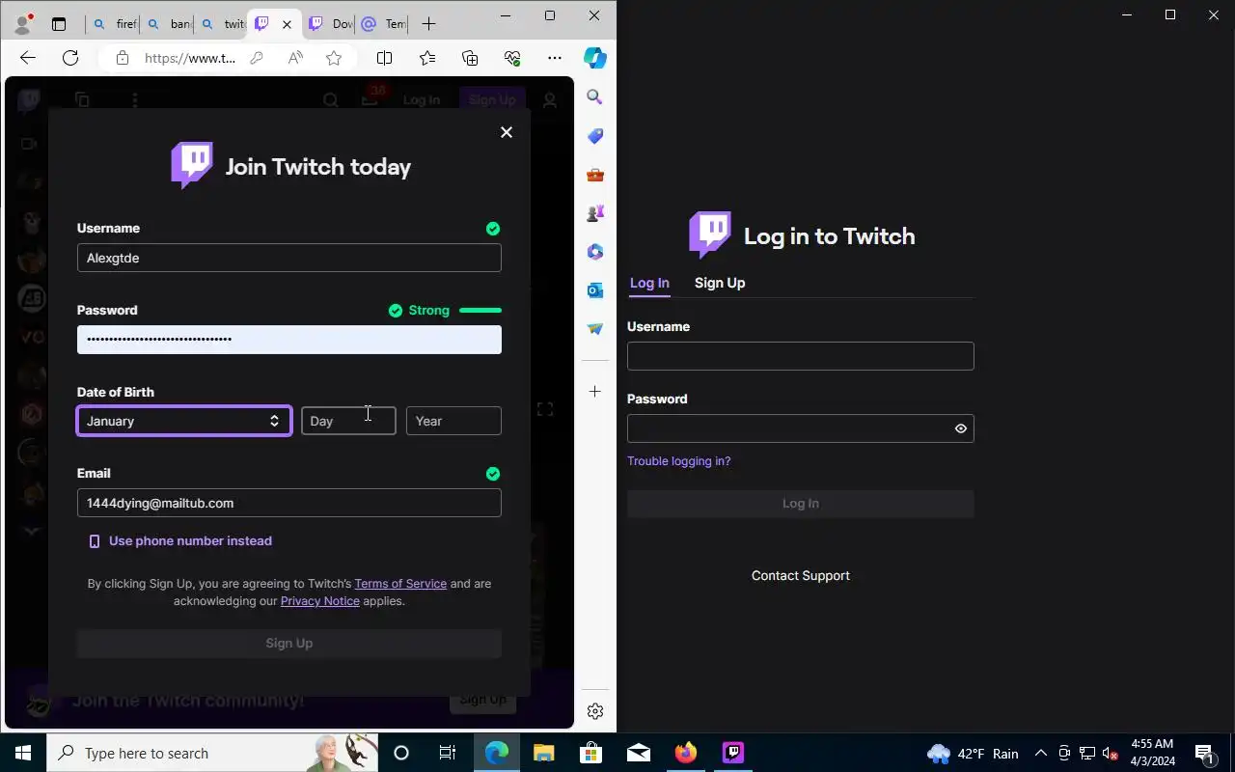Image resolution: width=1235 pixels, height=772 pixels.
Task: Open a new browser tab
Action: click(x=429, y=24)
